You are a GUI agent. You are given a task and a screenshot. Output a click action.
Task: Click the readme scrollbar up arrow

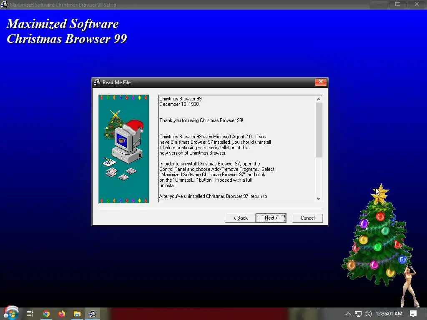click(319, 99)
